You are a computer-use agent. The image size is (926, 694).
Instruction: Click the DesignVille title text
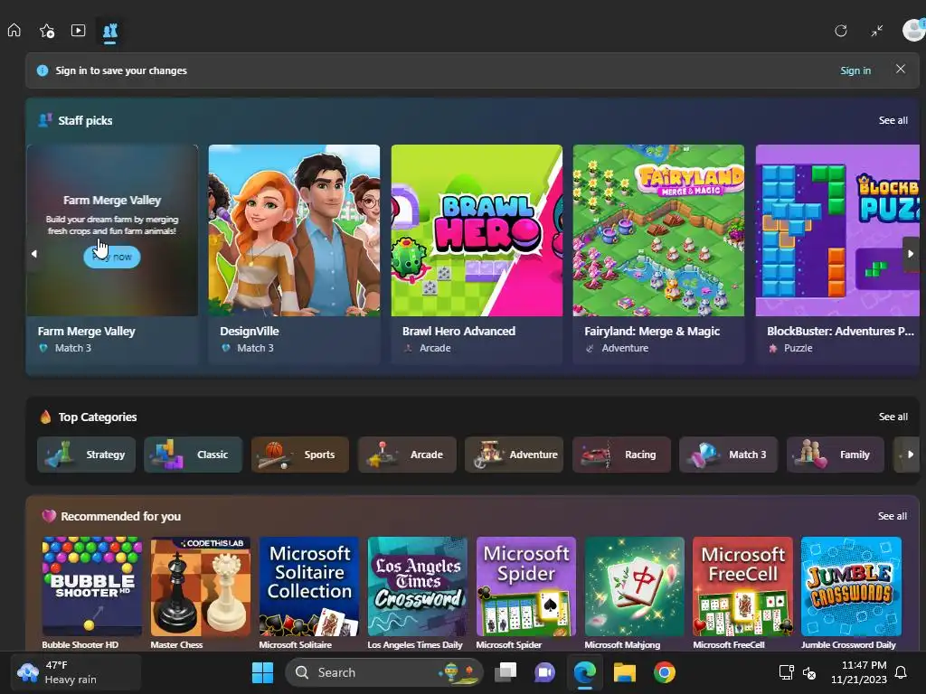point(250,331)
